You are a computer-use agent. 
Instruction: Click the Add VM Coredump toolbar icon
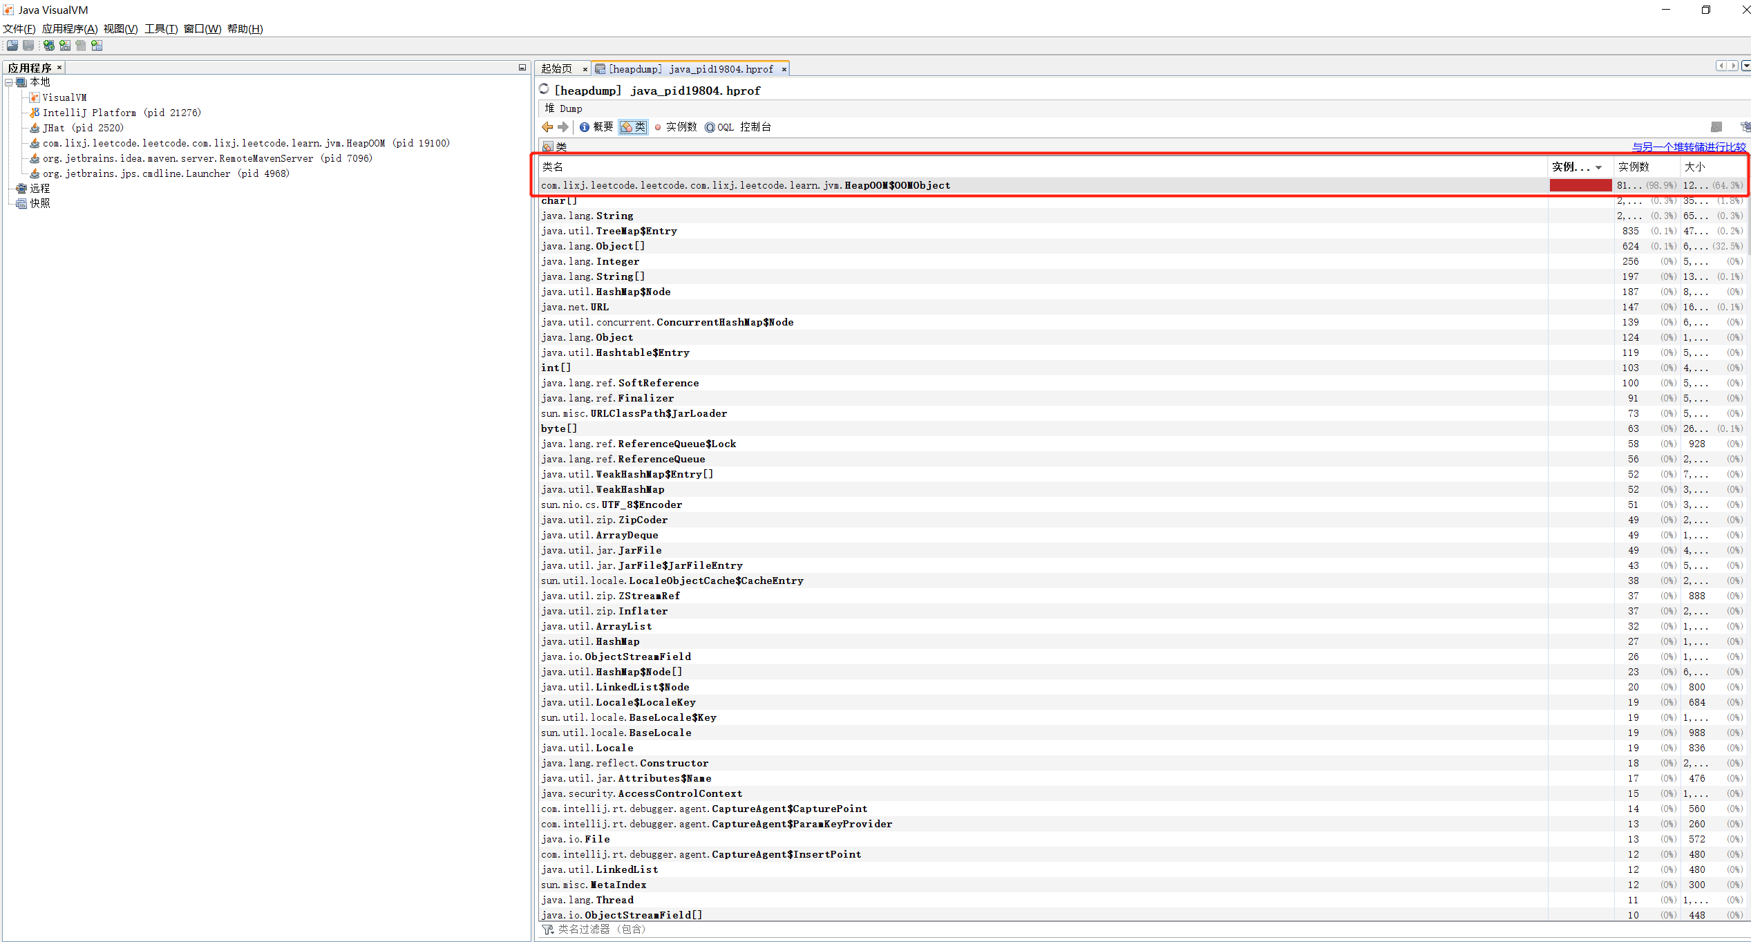pos(81,46)
